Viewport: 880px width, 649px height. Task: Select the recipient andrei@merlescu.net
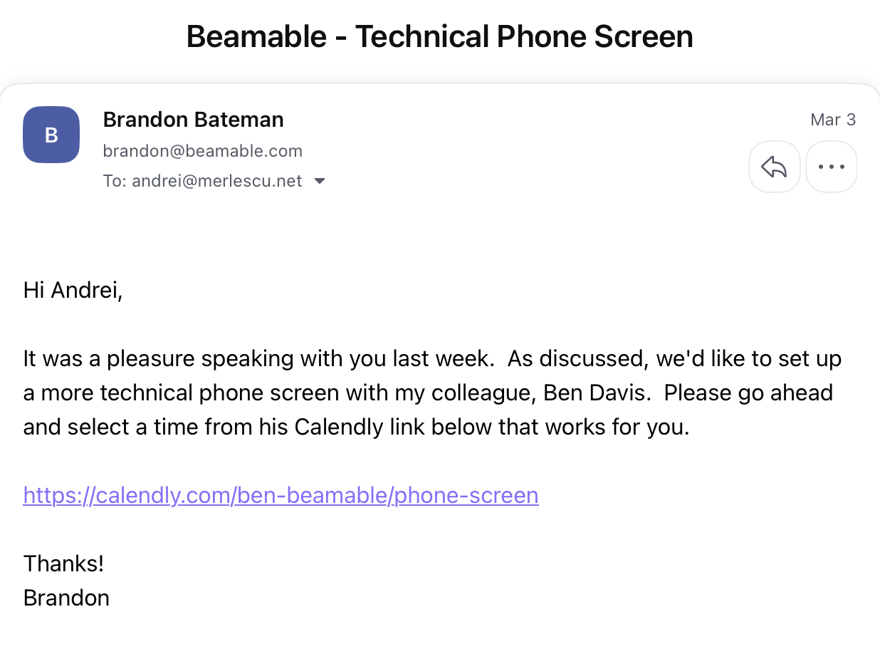[216, 181]
